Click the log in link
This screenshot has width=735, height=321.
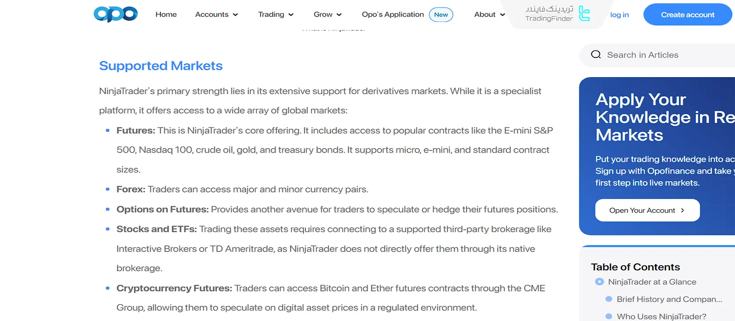coord(619,15)
